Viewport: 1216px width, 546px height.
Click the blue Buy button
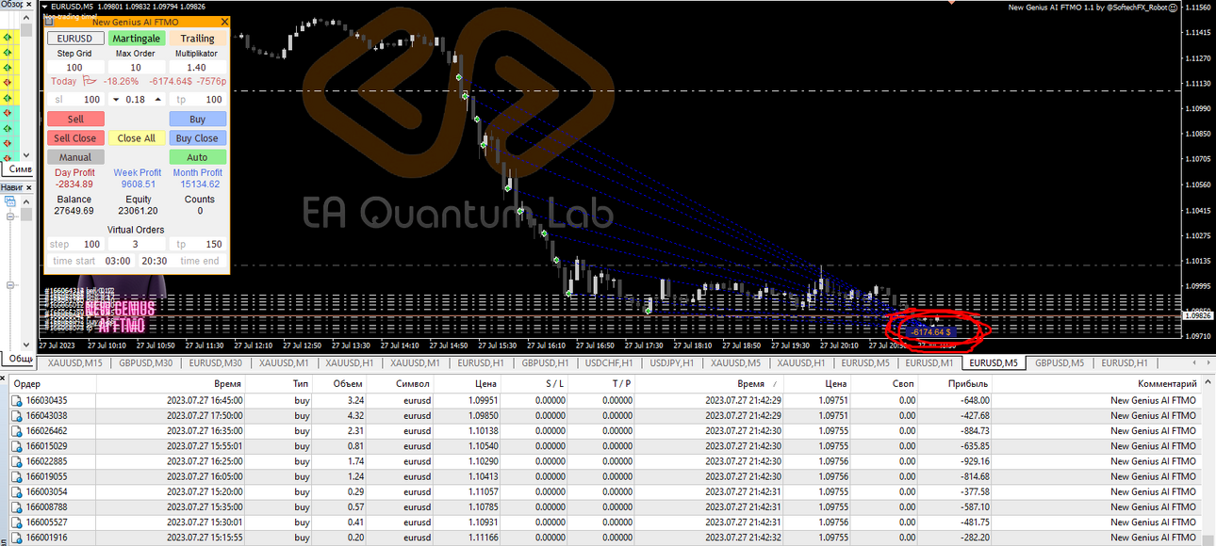coord(198,120)
